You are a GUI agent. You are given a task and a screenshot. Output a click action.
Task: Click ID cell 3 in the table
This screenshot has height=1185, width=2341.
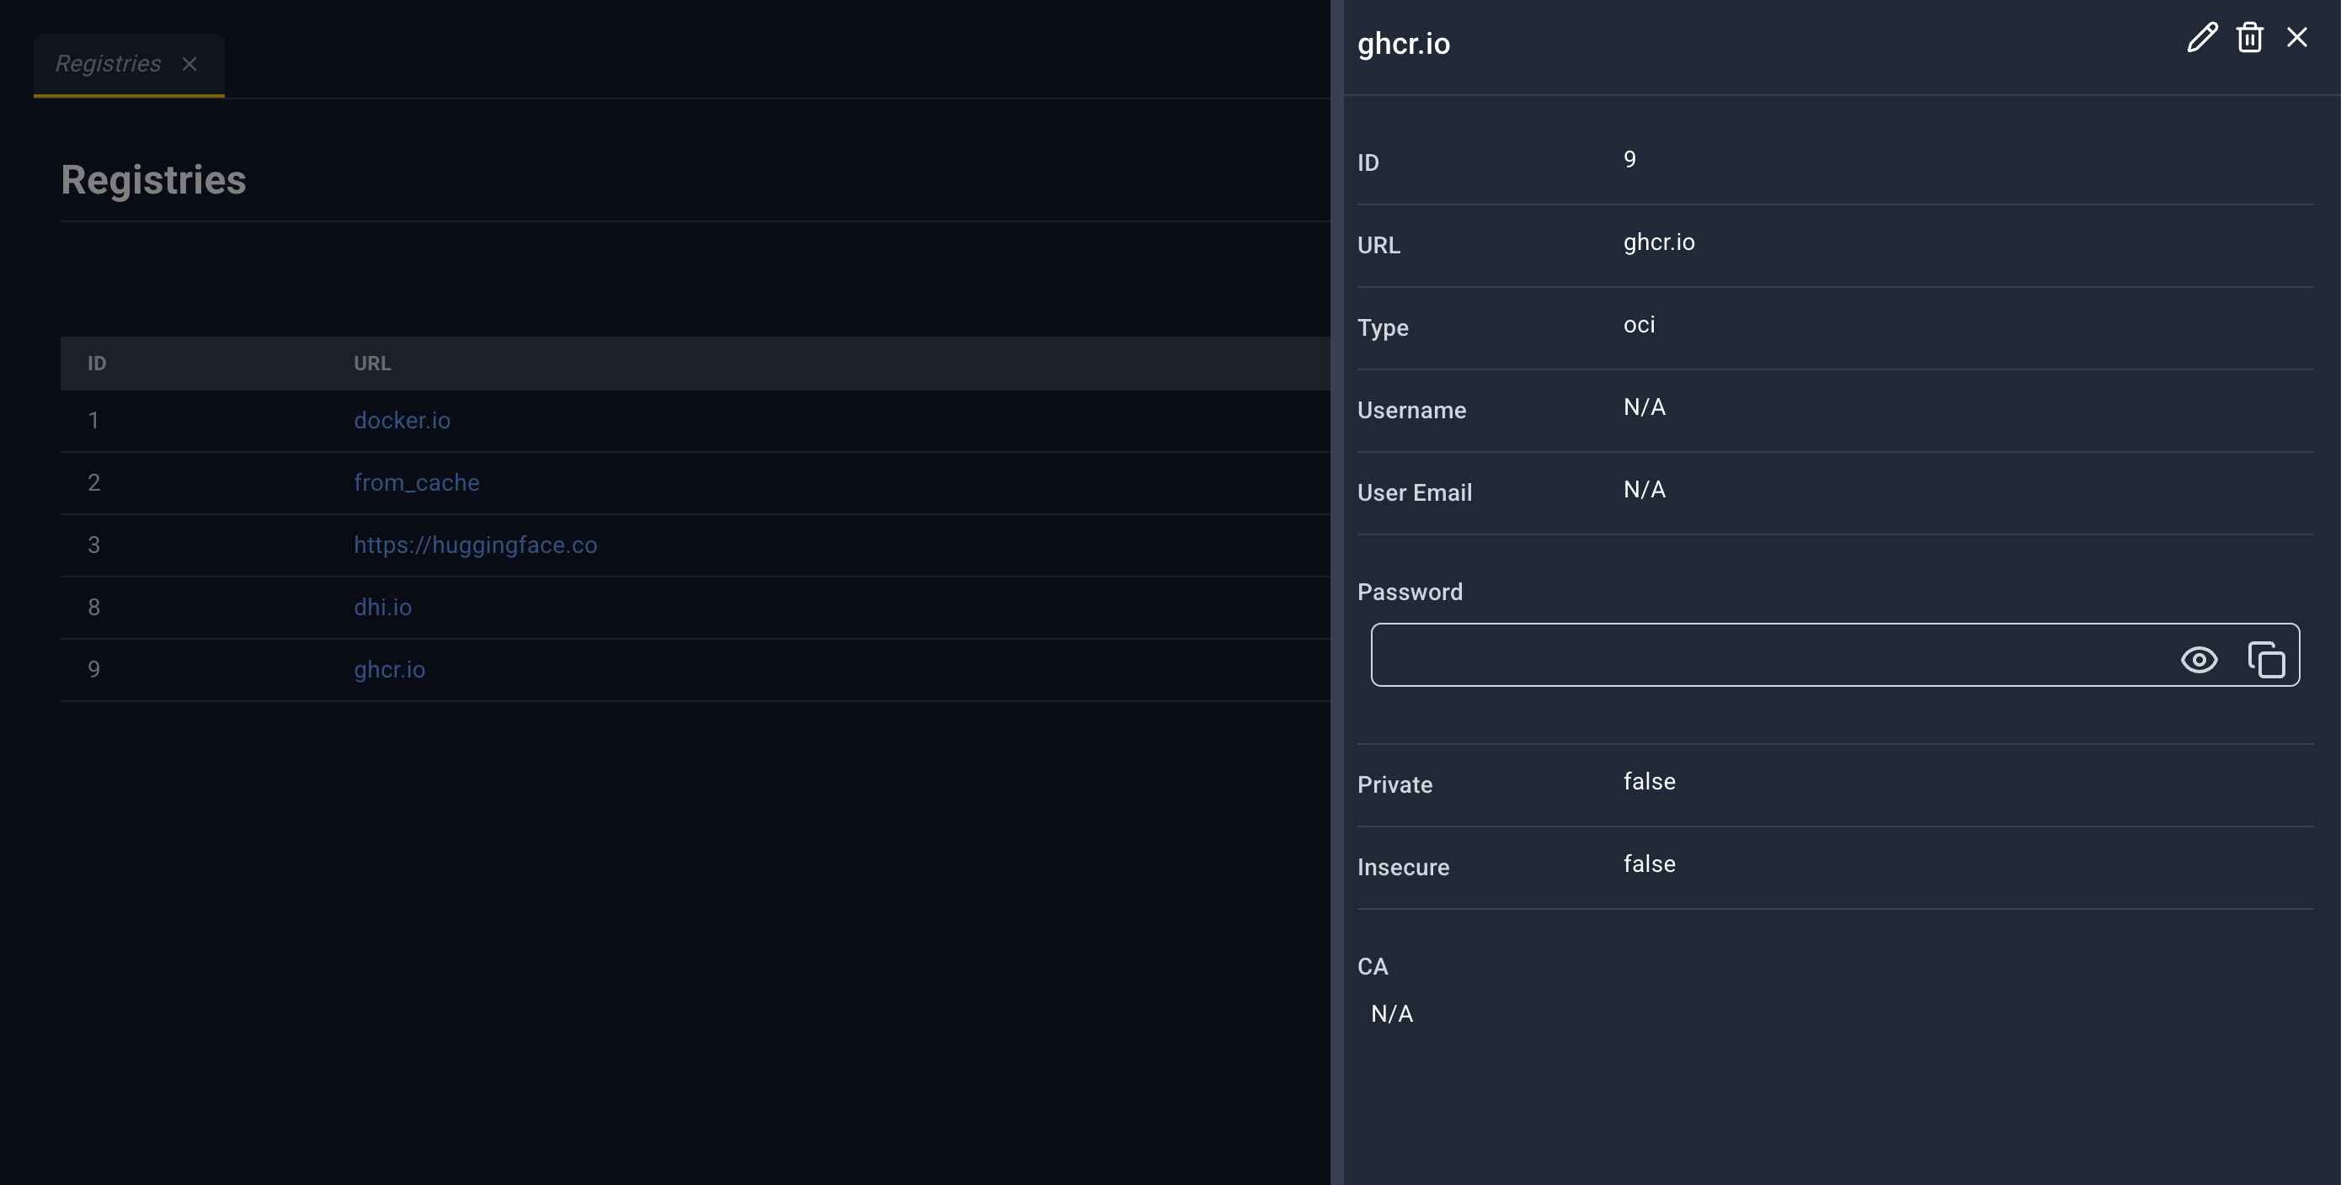93,545
